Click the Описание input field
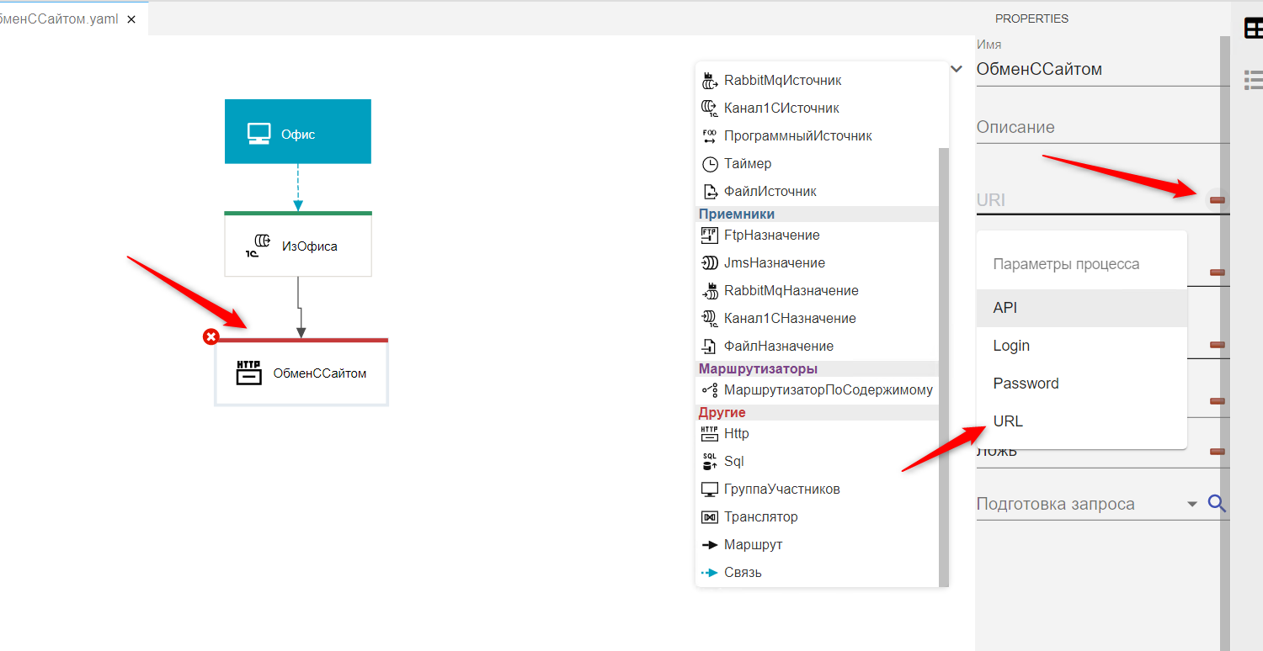Screen dimensions: 1263x651 (x=1095, y=128)
